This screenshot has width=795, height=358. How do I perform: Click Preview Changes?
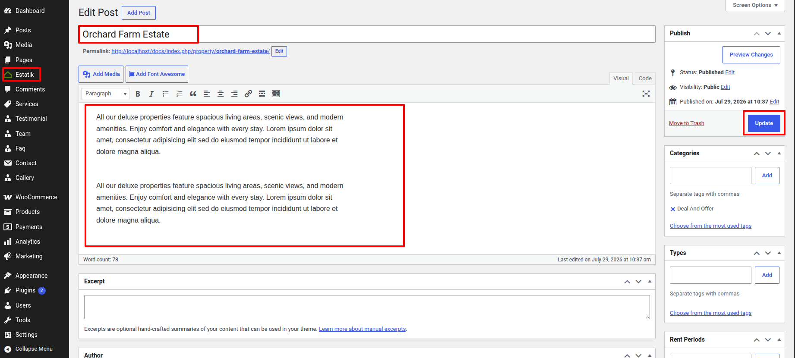pyautogui.click(x=751, y=55)
